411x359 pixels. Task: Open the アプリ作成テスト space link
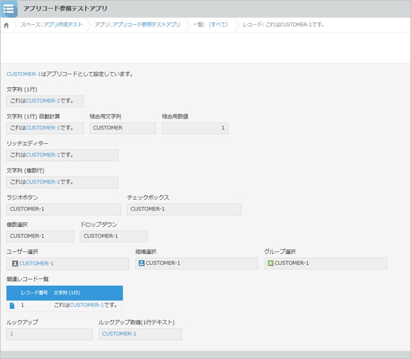(63, 25)
